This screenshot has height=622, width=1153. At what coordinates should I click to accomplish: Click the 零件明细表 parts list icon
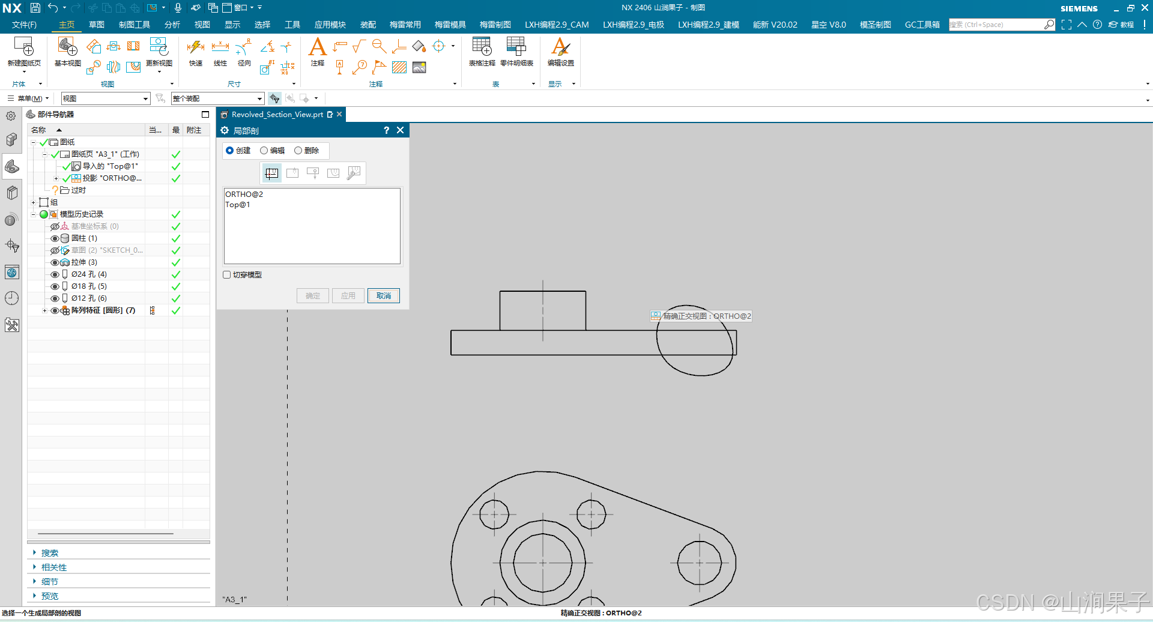tap(516, 47)
